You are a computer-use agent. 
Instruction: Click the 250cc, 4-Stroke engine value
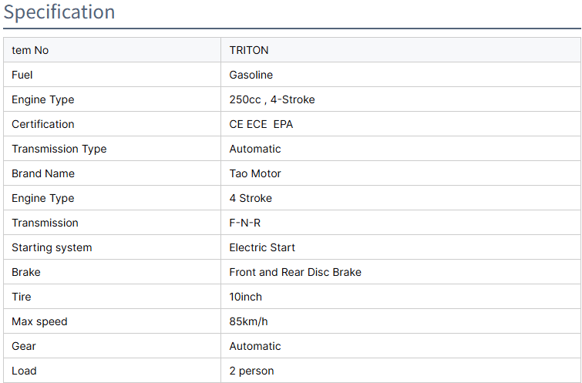pos(271,99)
